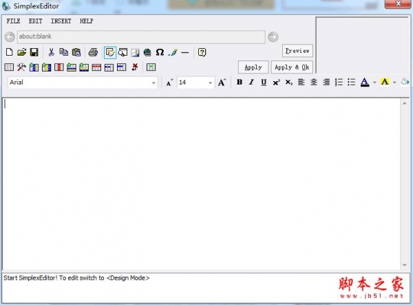The height and width of the screenshot is (305, 413).
Task: Create a new document with blank page icon
Action: (x=9, y=52)
